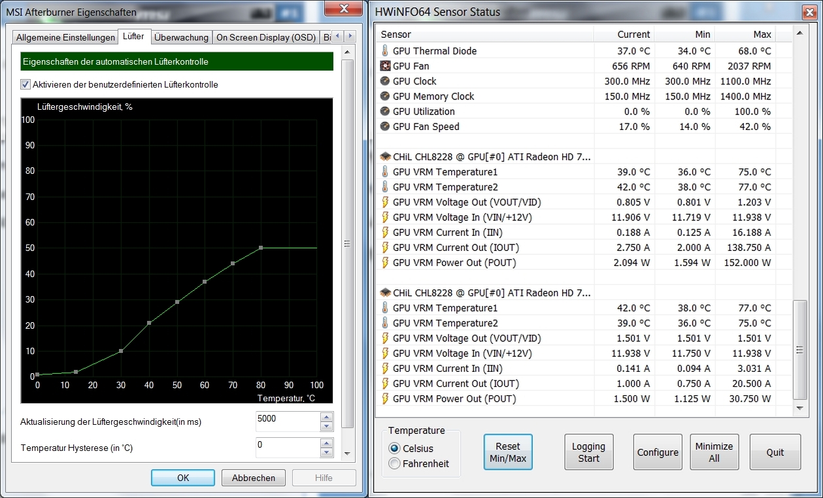Open the On Screen Display (OSD) tab
This screenshot has width=823, height=498.
point(266,37)
